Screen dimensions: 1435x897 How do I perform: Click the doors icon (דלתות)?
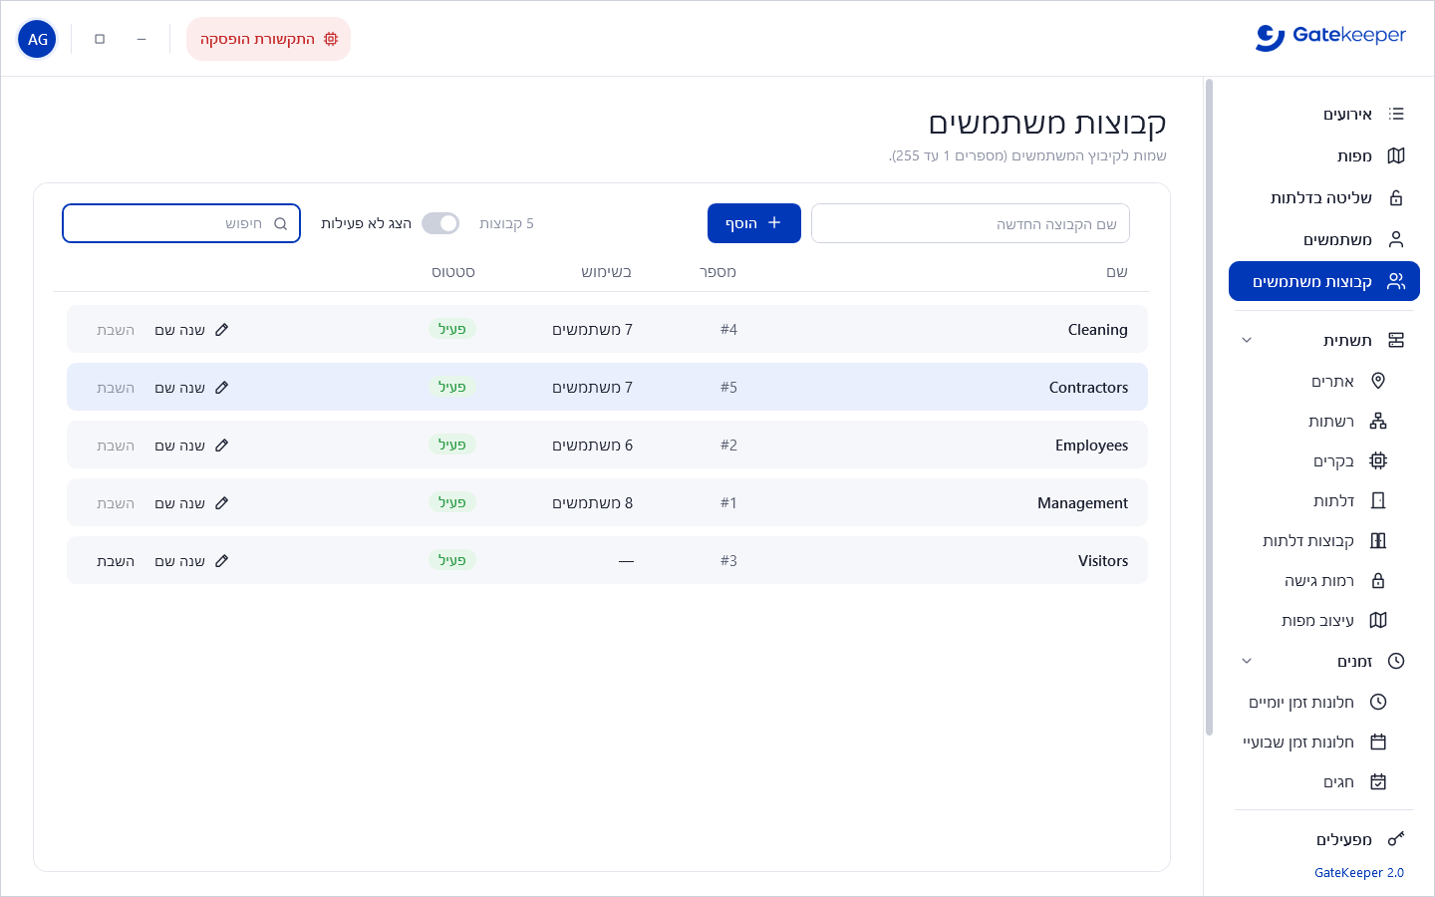pos(1378,500)
